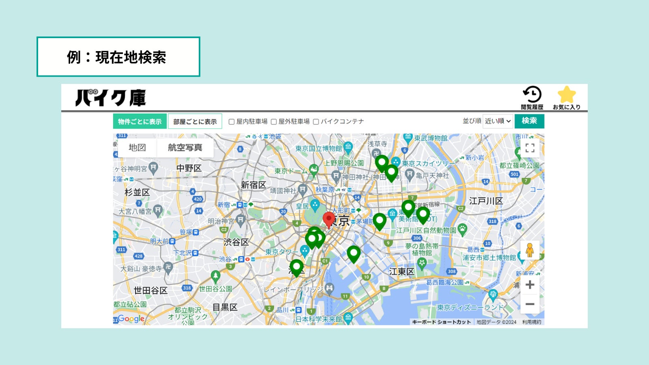Open キーボード ショートカット on the map

pos(441,322)
